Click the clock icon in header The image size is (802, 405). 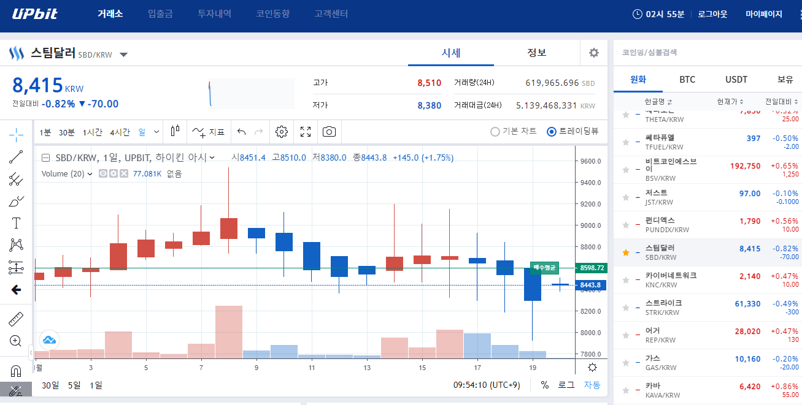click(638, 14)
